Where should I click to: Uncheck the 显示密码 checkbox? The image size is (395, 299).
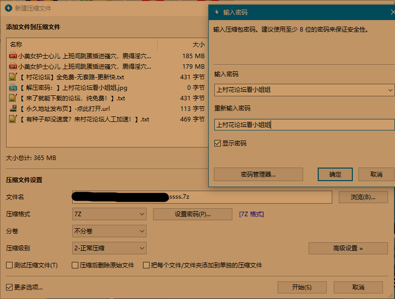click(217, 143)
